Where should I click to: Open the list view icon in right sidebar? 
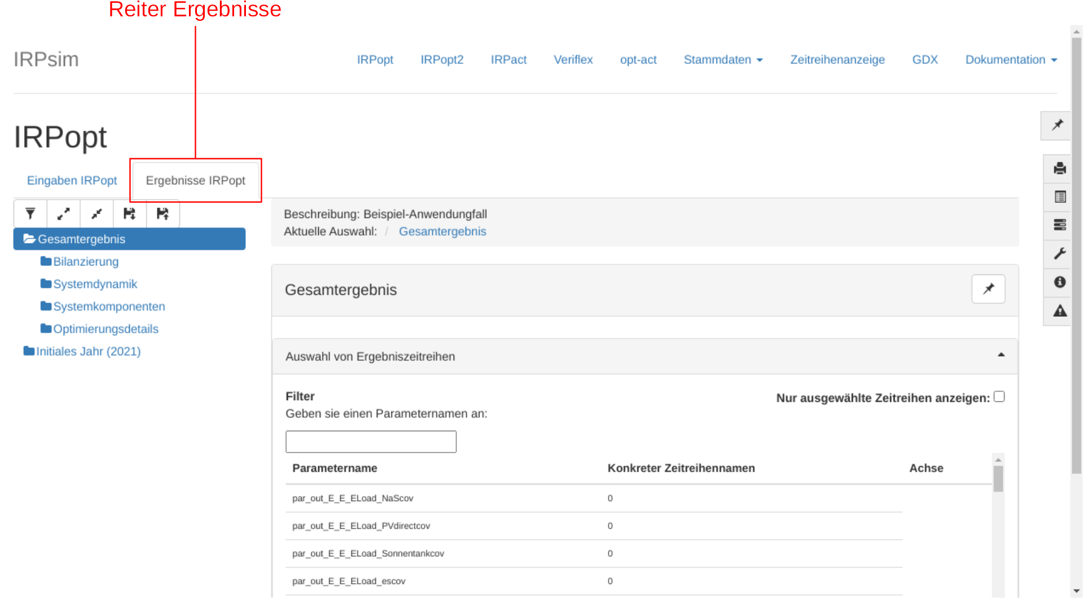pos(1060,197)
